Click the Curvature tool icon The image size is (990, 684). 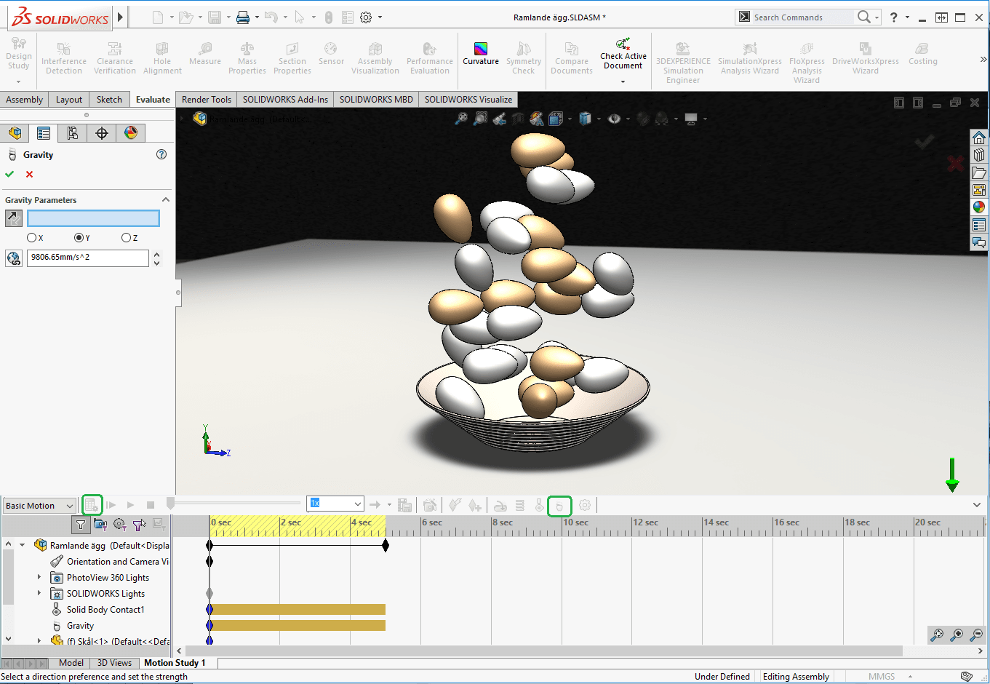click(480, 49)
